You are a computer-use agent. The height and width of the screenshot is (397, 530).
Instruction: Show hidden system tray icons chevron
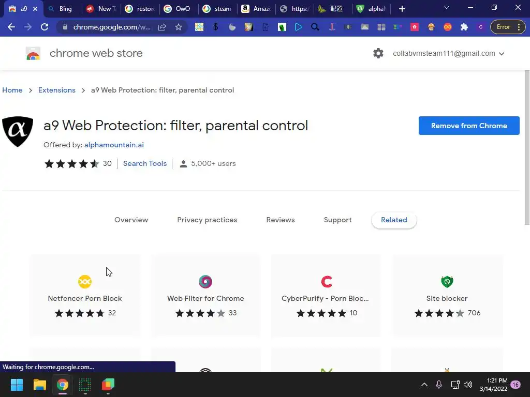click(424, 385)
